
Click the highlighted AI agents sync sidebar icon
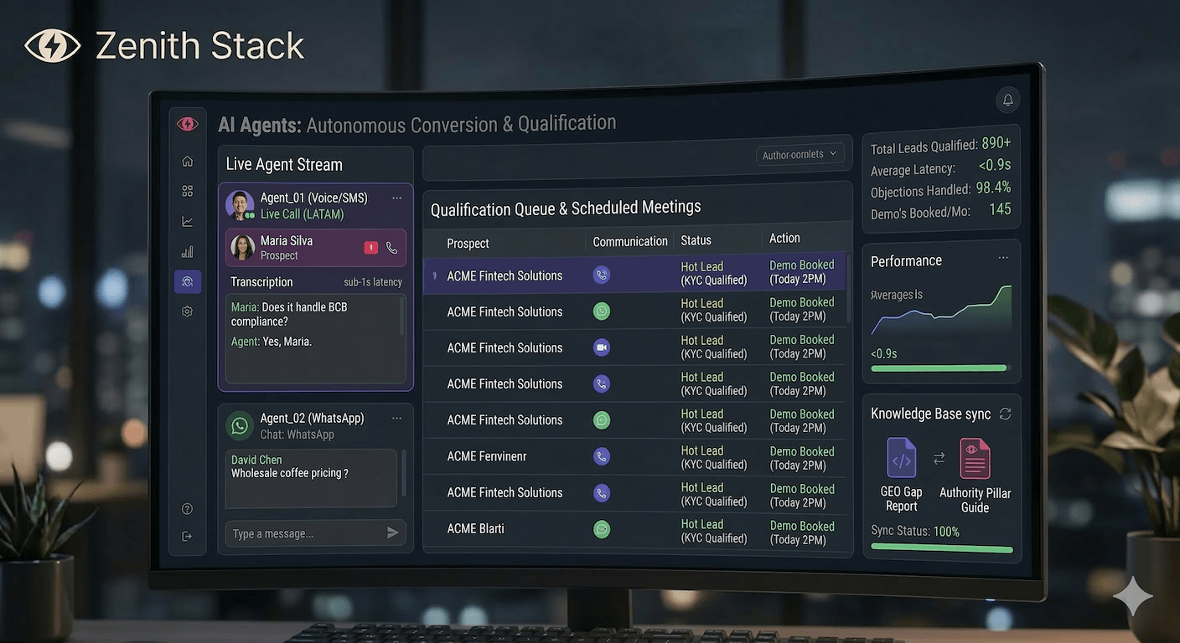(188, 281)
